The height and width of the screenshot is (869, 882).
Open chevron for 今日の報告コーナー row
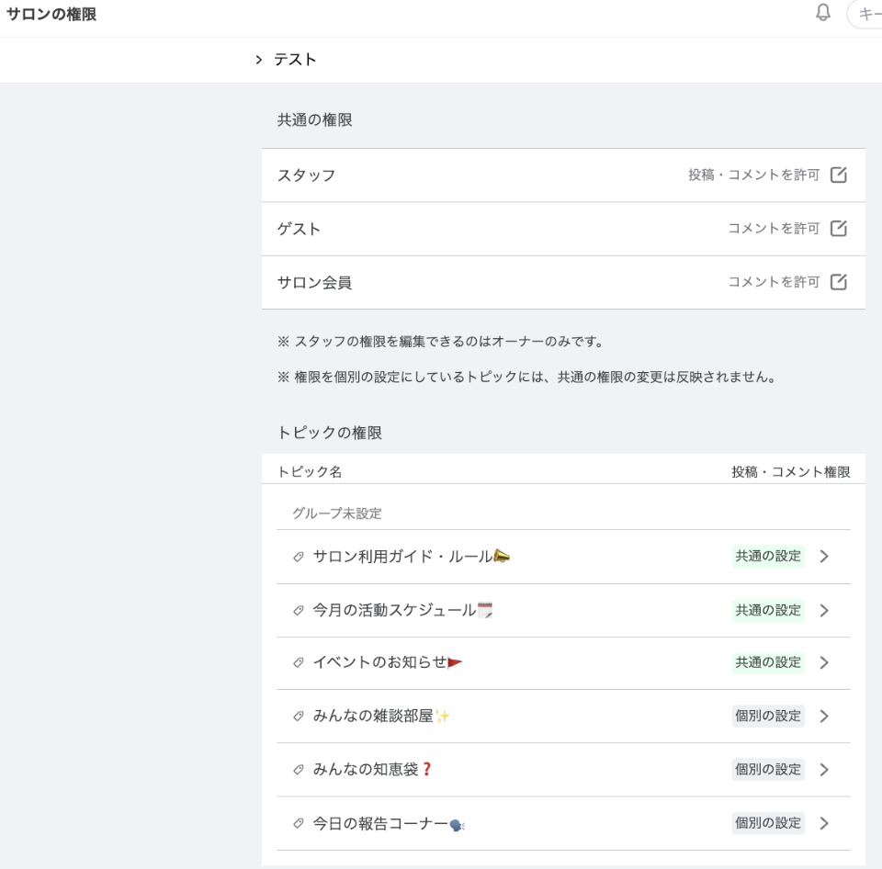(824, 823)
